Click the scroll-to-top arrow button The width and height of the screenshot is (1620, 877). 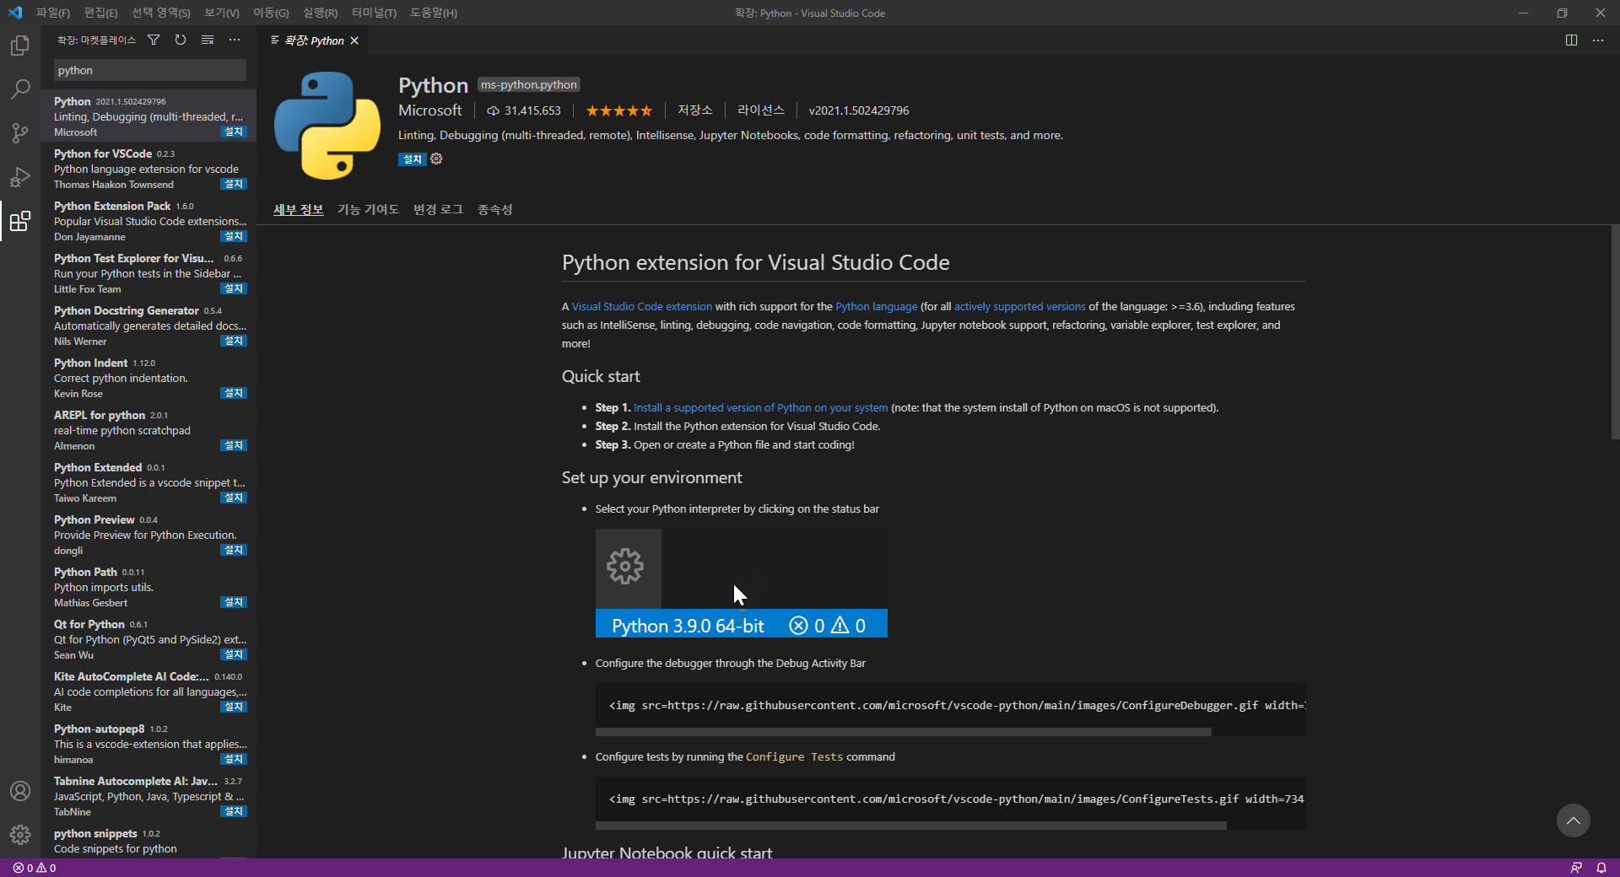pyautogui.click(x=1574, y=821)
